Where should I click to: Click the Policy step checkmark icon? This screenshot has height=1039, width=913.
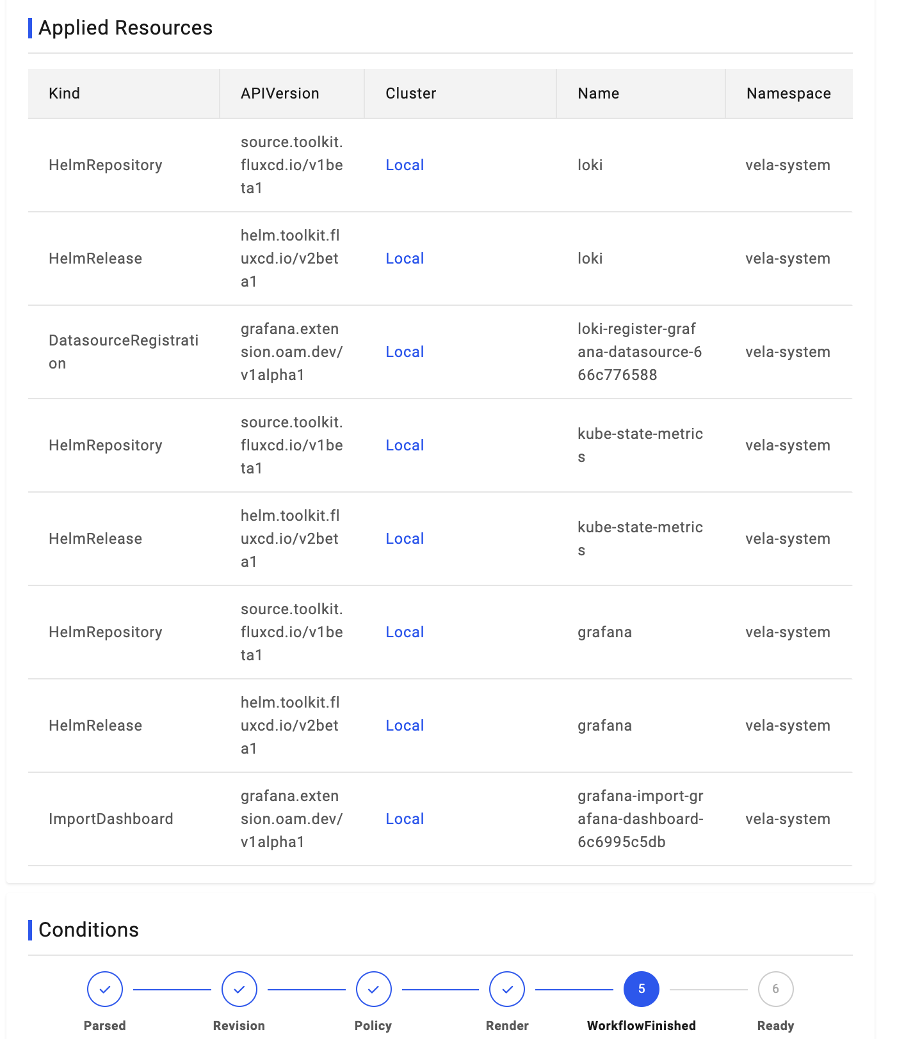[373, 988]
